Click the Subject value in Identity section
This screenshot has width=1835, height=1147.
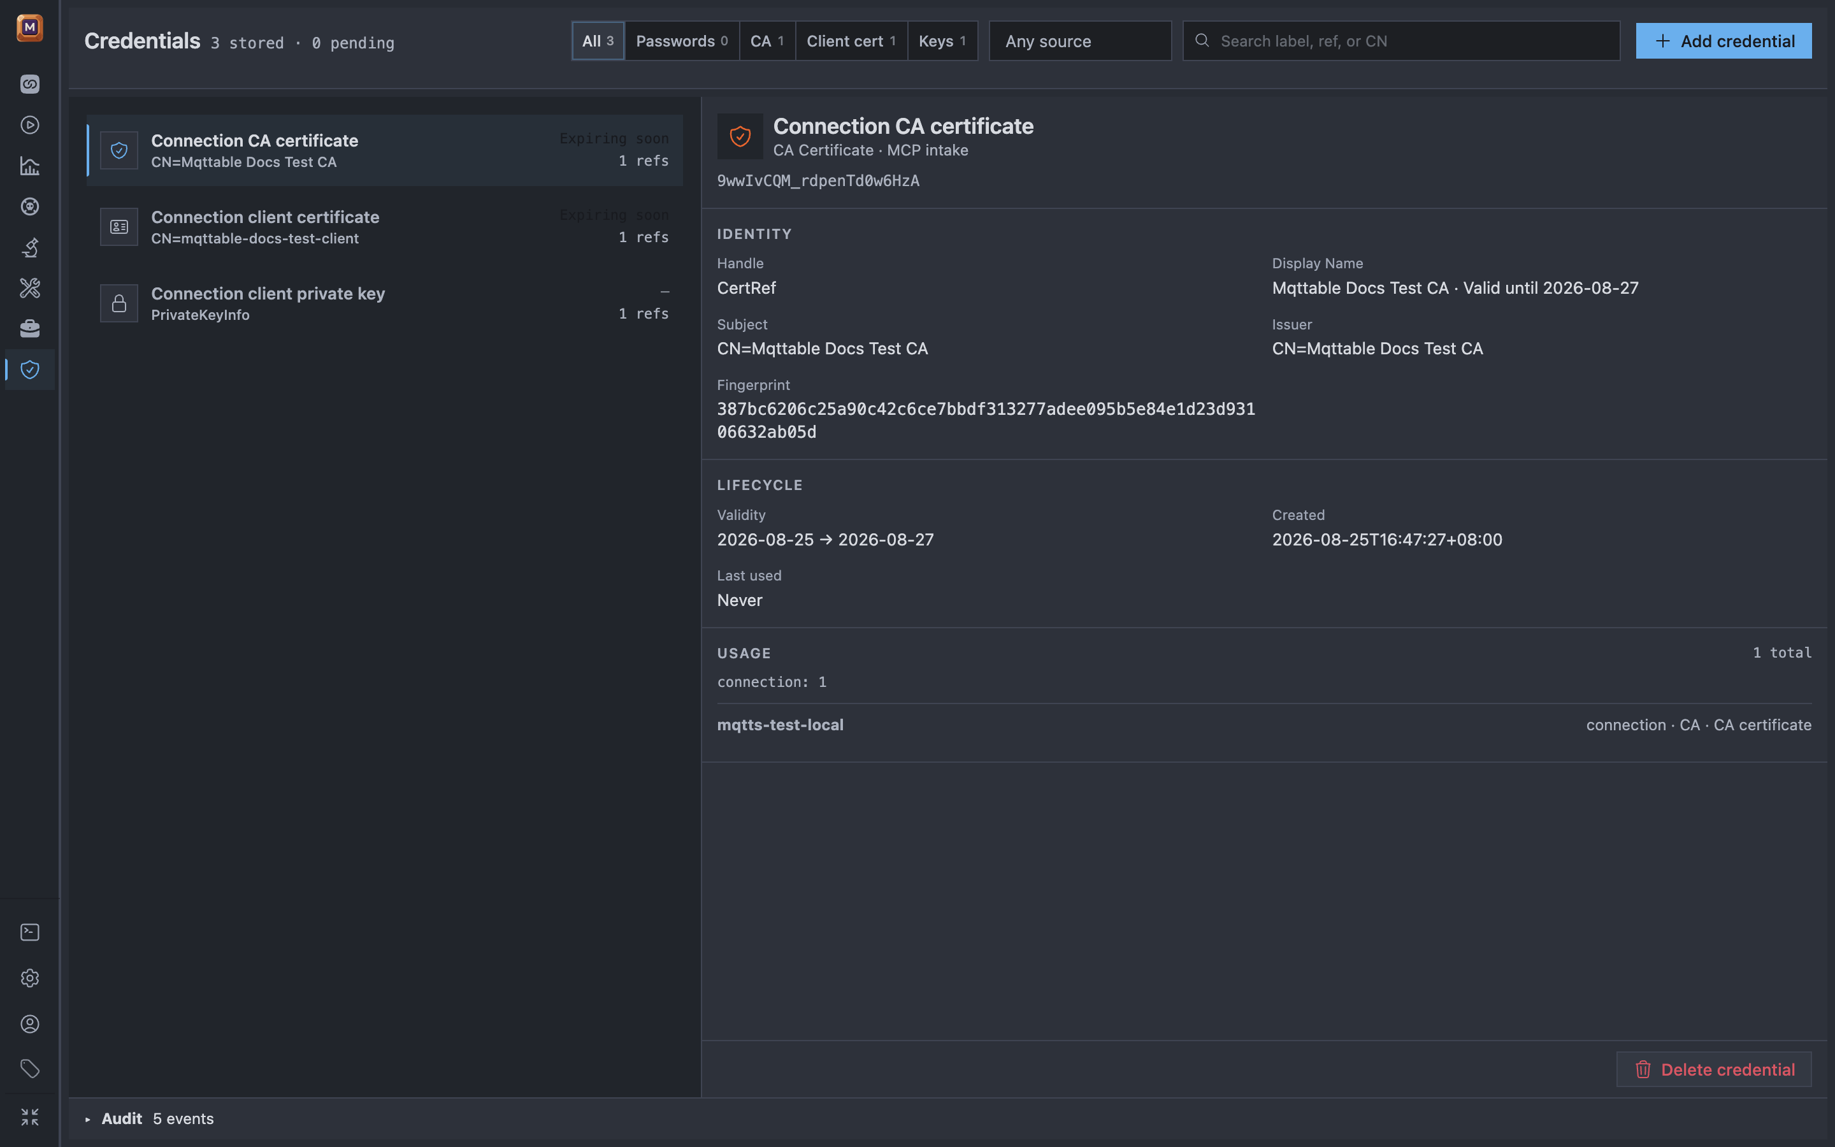click(x=822, y=349)
